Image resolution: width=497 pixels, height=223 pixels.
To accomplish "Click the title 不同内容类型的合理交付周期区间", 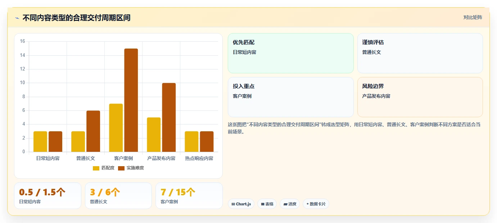I will (76, 18).
